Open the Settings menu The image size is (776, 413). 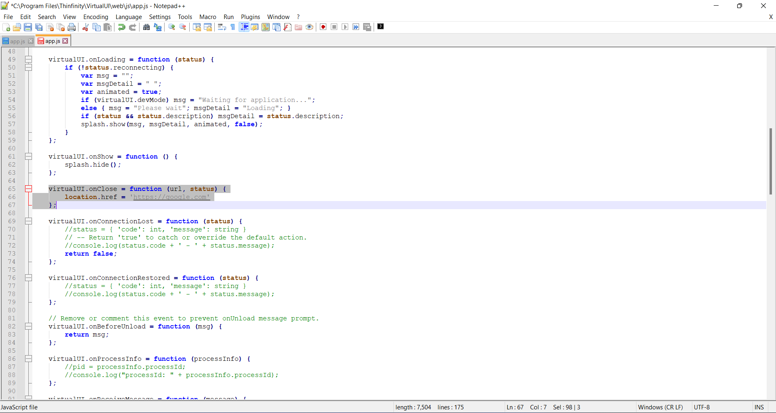point(160,17)
